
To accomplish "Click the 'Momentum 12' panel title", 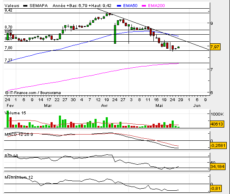I will point(19,177).
